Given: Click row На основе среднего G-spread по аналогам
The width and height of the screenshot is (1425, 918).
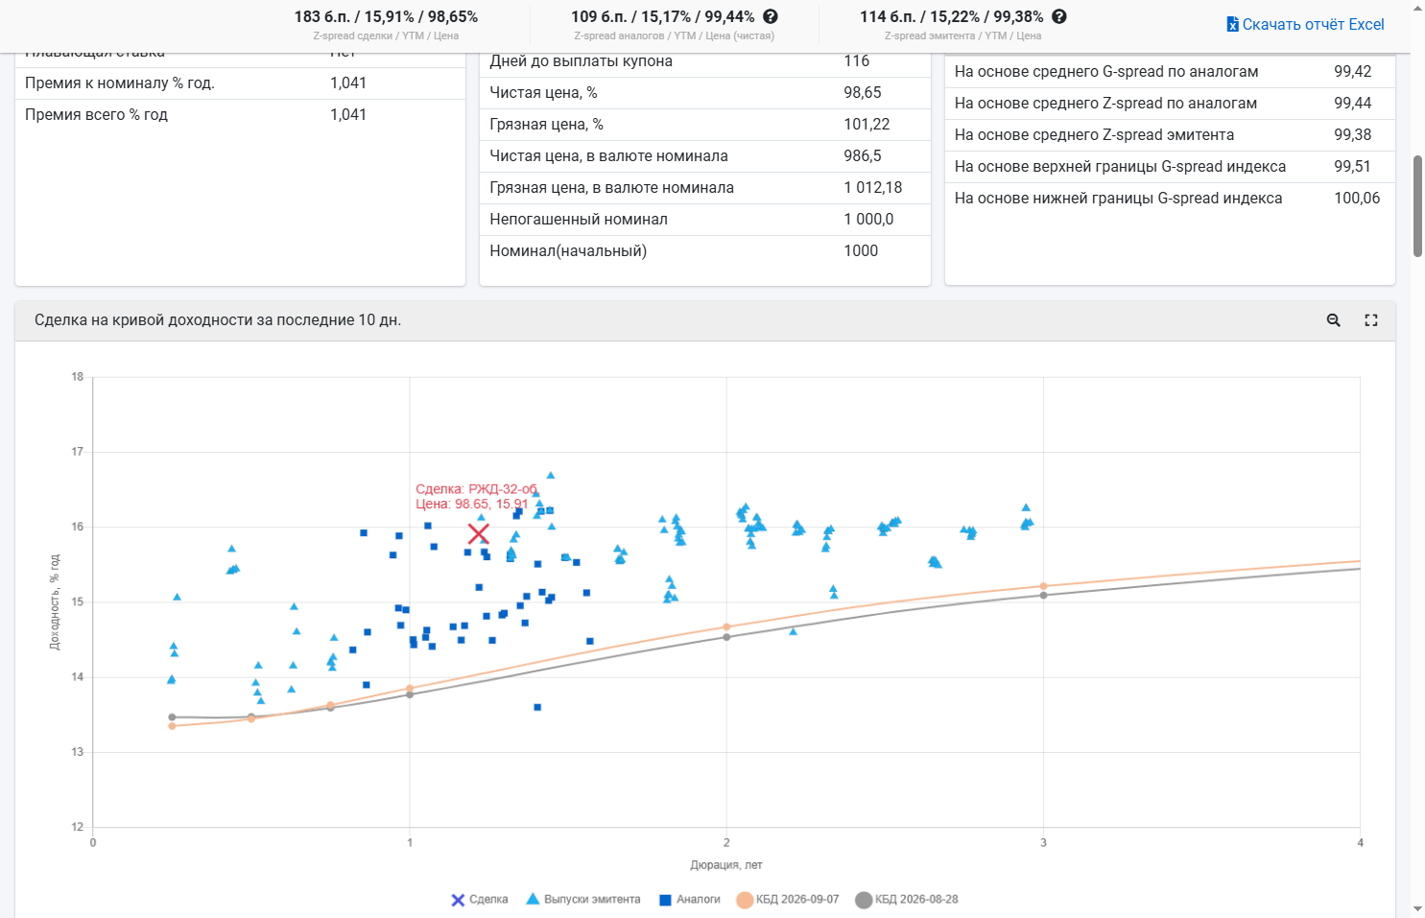Looking at the screenshot, I should (1170, 72).
